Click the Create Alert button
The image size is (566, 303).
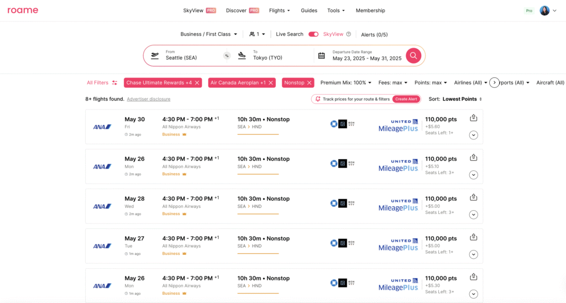click(x=406, y=99)
